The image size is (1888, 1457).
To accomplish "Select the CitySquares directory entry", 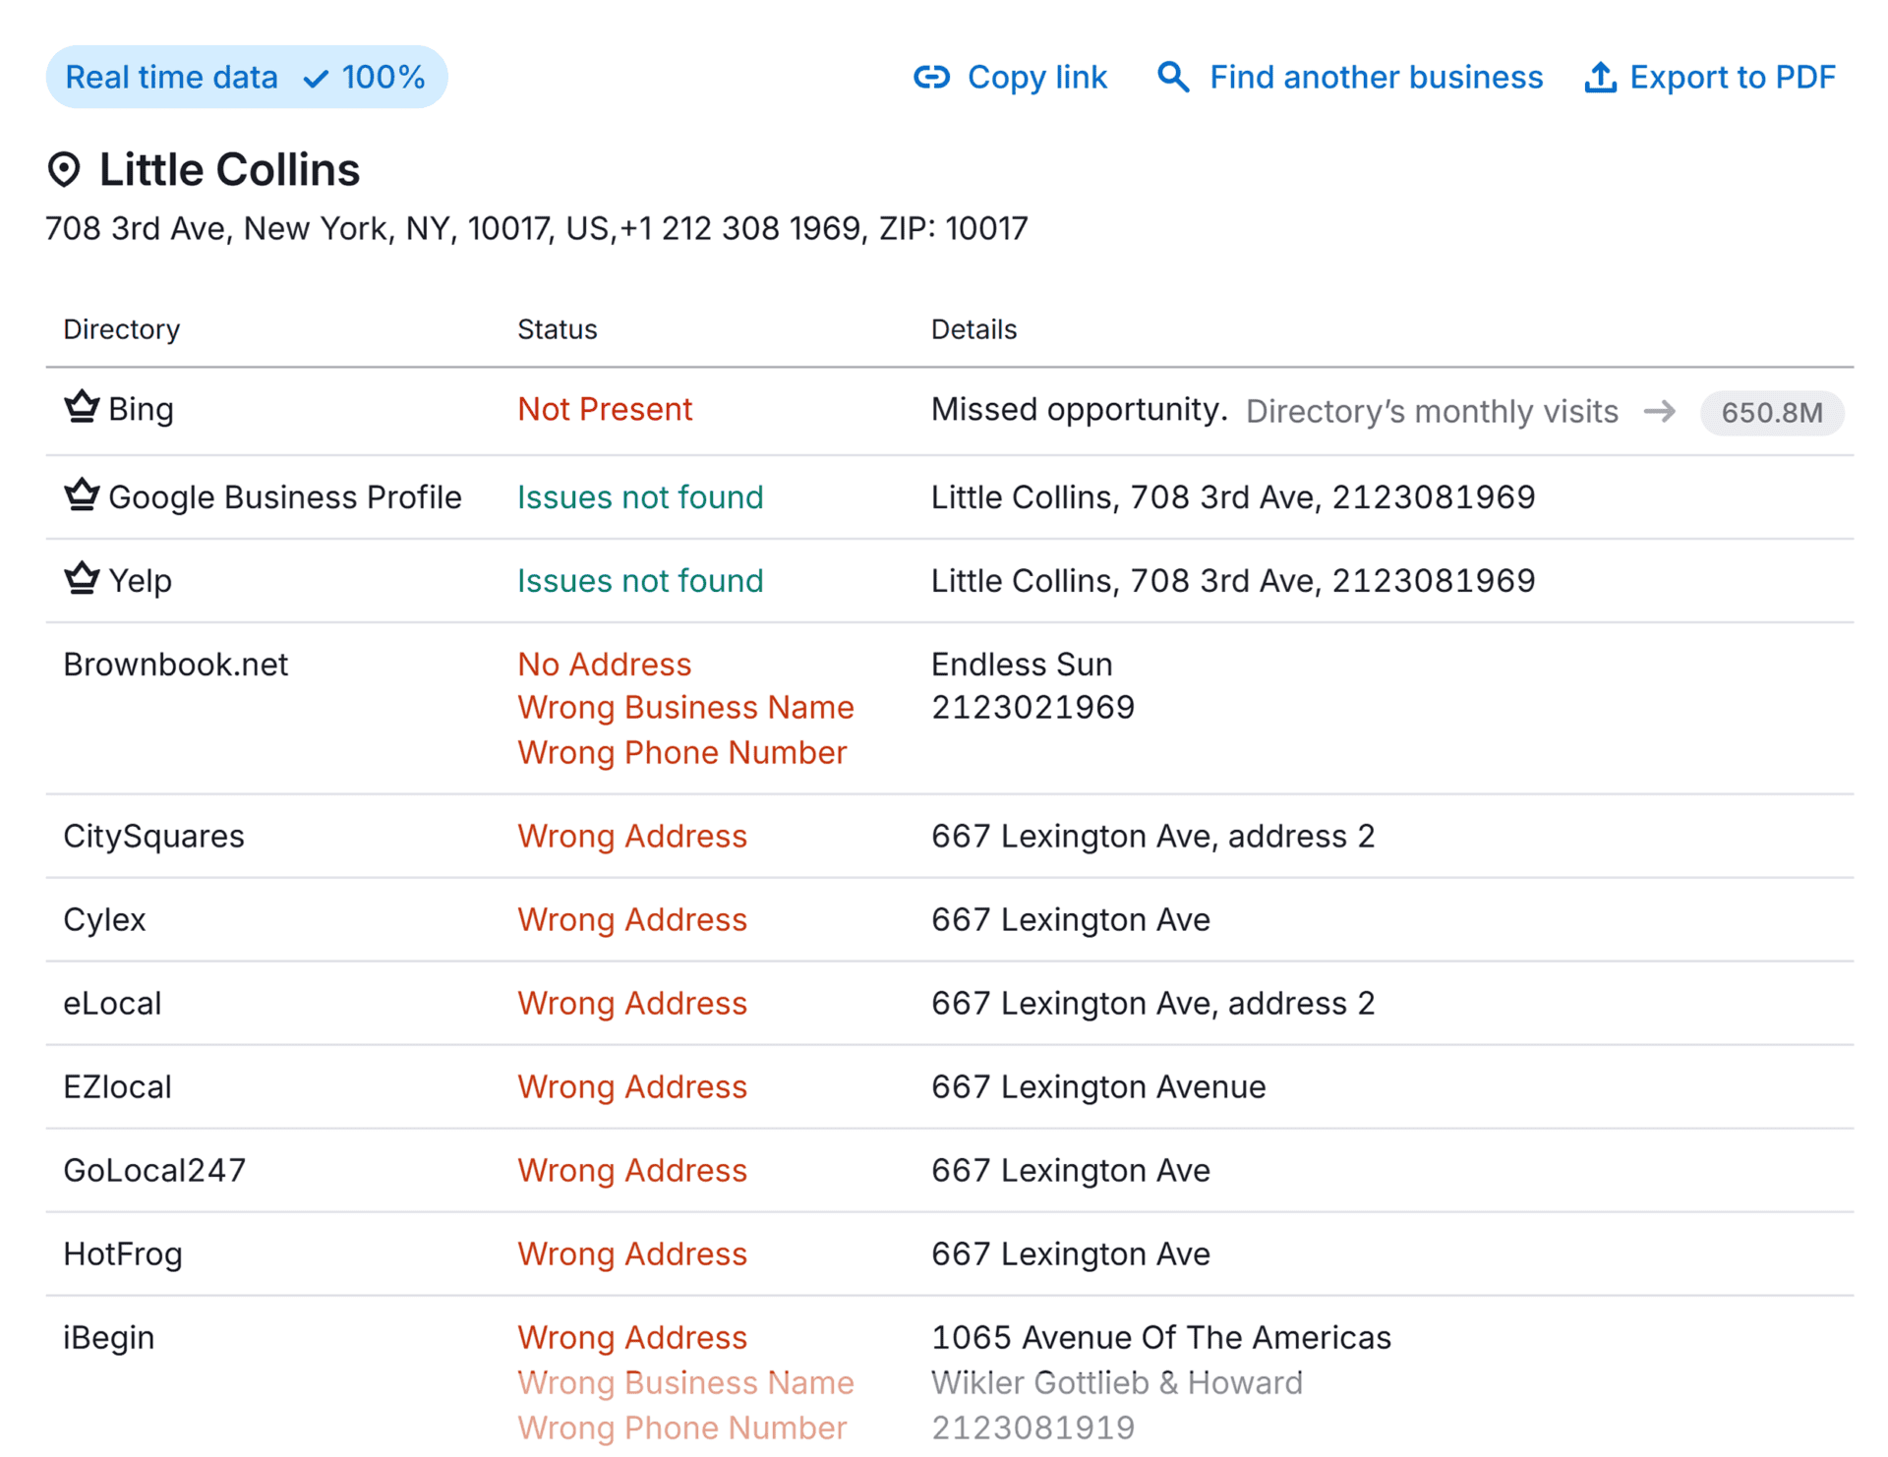I will [153, 836].
